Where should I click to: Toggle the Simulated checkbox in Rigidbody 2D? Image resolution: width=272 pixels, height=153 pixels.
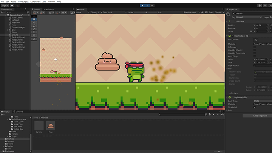(x=255, y=107)
